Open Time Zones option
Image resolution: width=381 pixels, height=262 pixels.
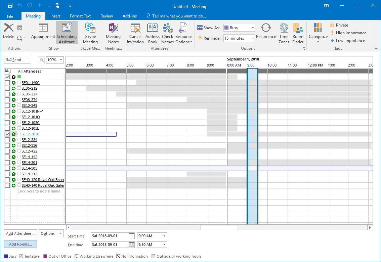point(284,33)
